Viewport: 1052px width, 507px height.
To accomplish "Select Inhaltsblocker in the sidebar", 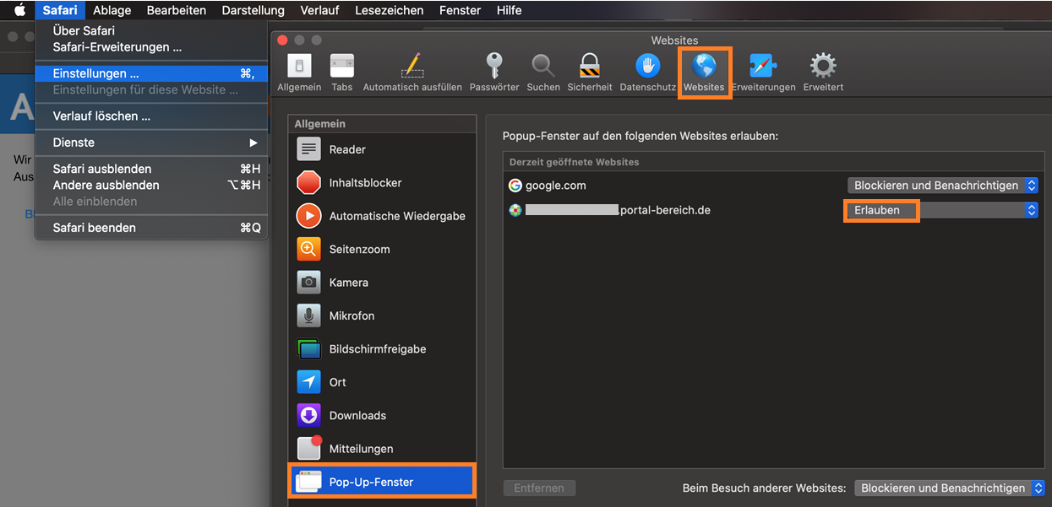I will [382, 183].
